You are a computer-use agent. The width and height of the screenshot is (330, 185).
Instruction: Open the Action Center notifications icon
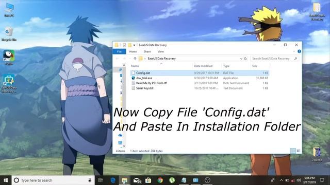pos(322,180)
